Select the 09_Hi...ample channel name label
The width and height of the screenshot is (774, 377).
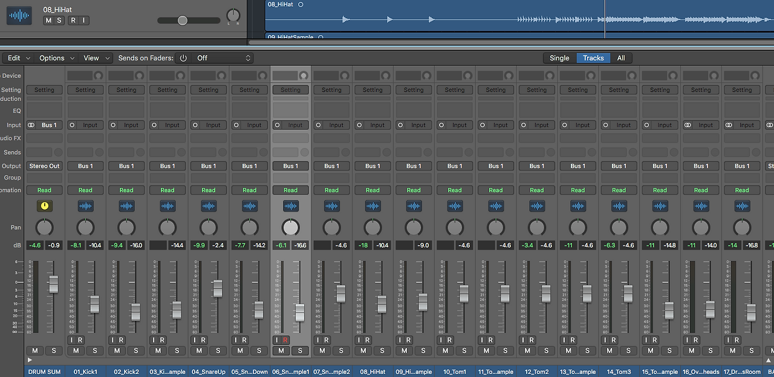click(x=414, y=372)
